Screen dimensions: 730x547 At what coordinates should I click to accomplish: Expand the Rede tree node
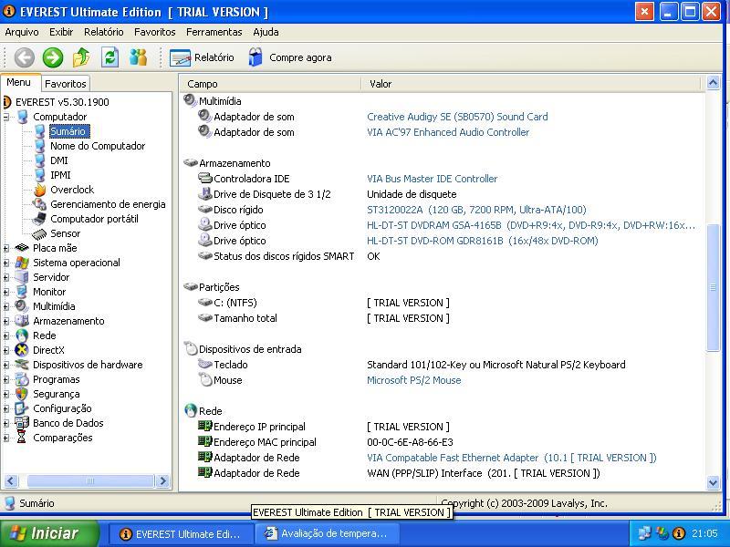(x=6, y=335)
